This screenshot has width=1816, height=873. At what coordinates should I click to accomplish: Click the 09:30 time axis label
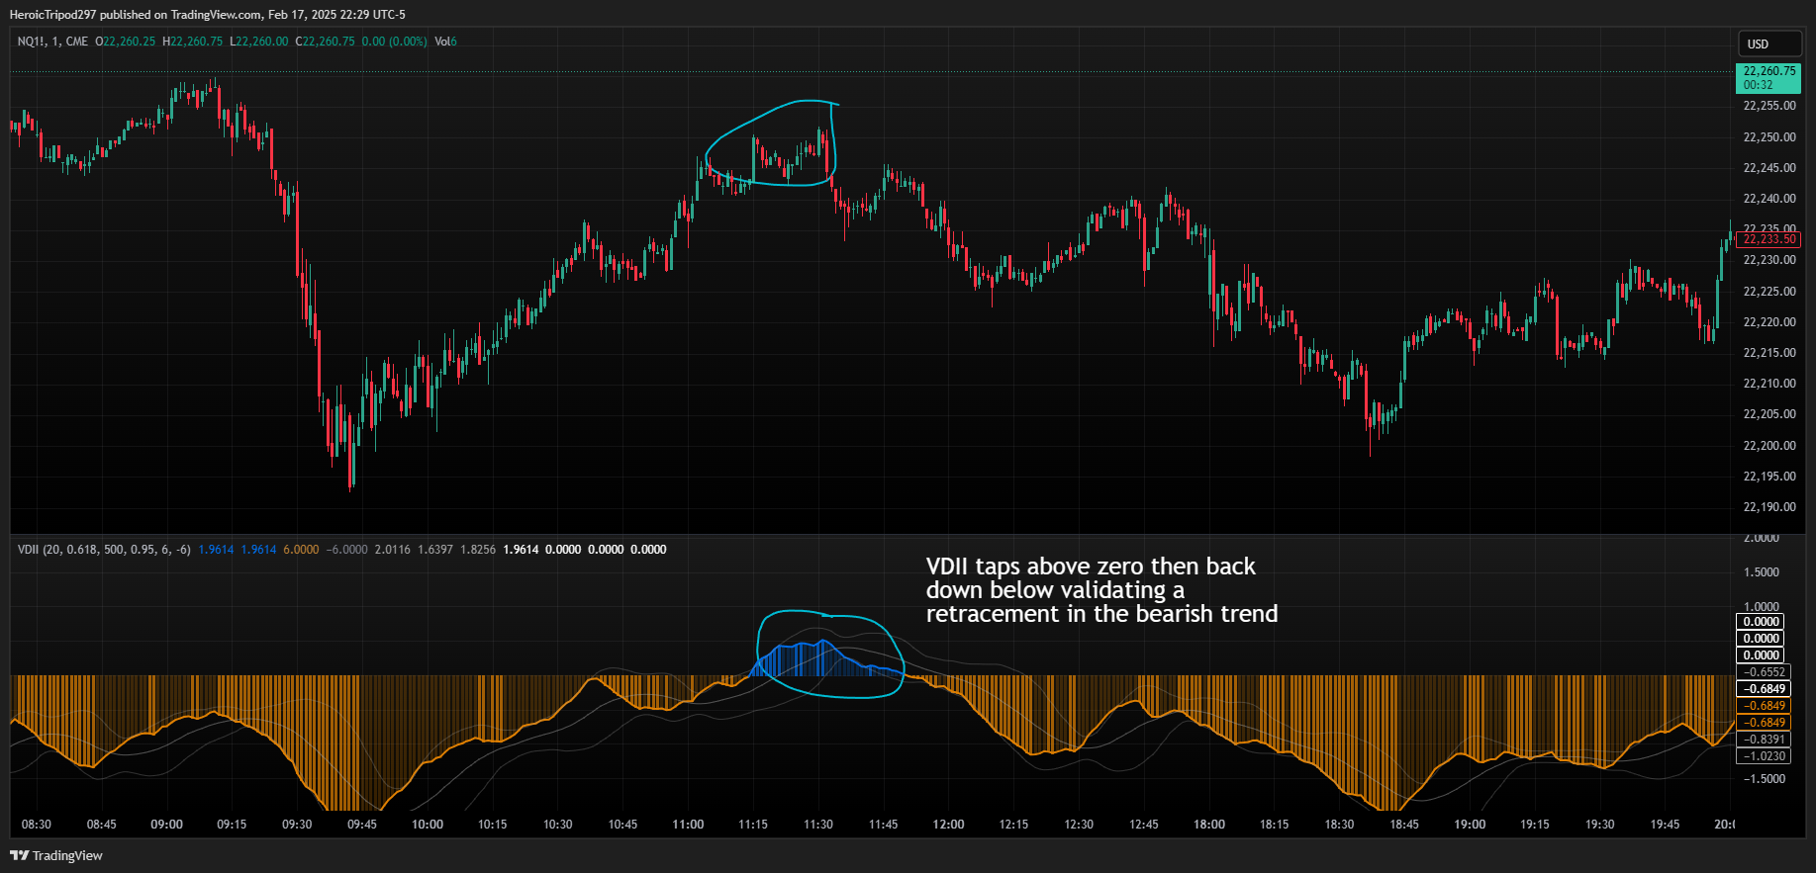pyautogui.click(x=297, y=825)
